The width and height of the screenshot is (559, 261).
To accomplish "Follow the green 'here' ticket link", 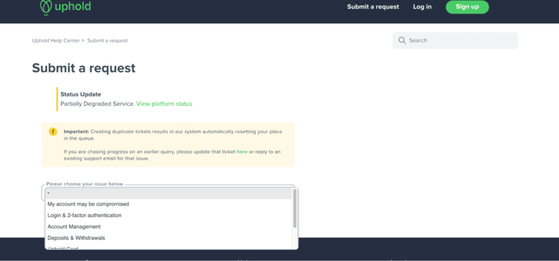I will (242, 151).
